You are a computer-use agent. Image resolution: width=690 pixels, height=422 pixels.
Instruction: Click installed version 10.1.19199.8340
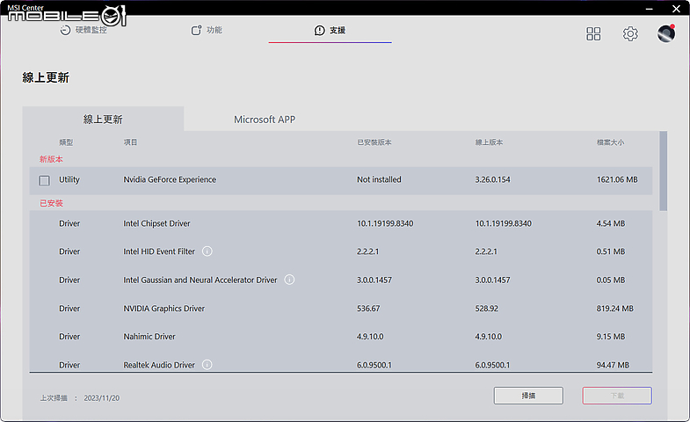coord(385,223)
